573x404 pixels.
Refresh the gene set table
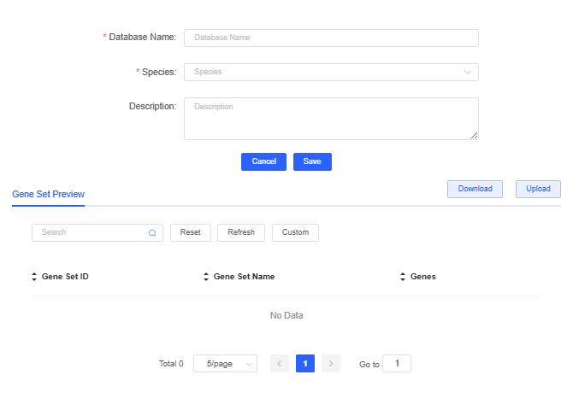pos(241,232)
